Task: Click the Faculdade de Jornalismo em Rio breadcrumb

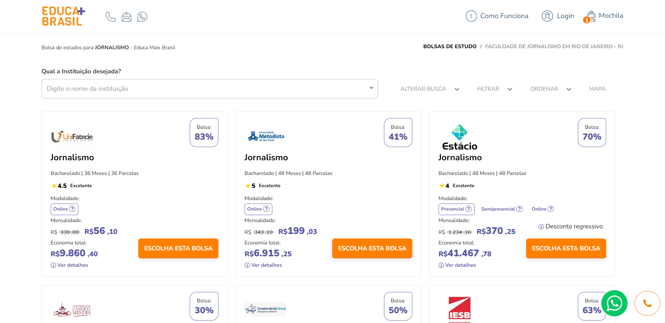Action: coord(554,46)
